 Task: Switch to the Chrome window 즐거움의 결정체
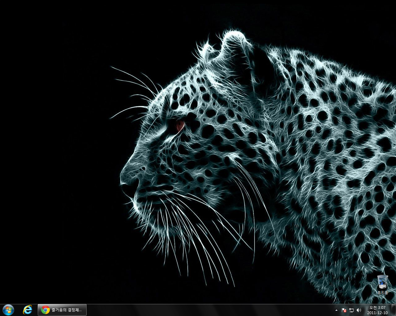tap(62, 310)
